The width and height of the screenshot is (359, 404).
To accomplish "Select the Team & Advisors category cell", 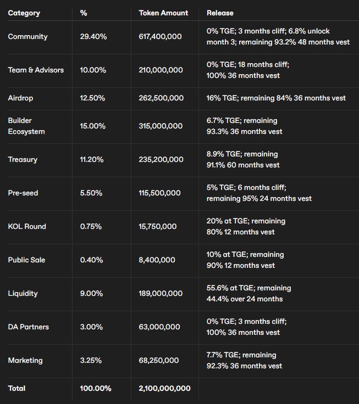I will 36,70.
